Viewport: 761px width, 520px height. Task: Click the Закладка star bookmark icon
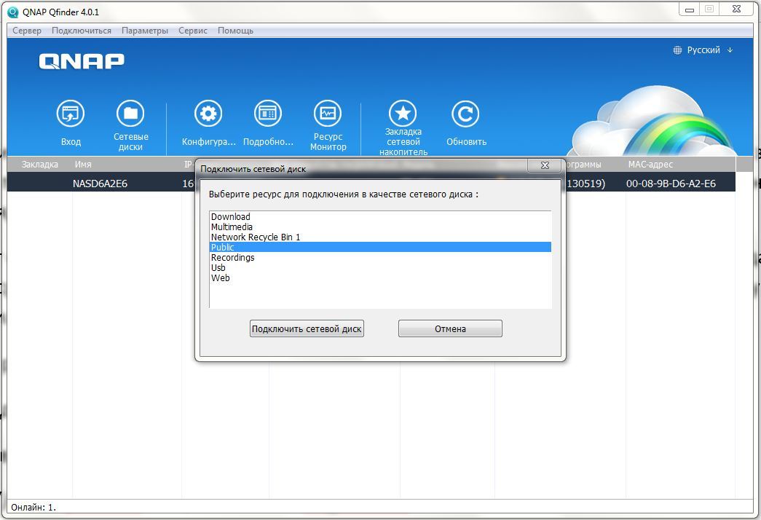(403, 114)
